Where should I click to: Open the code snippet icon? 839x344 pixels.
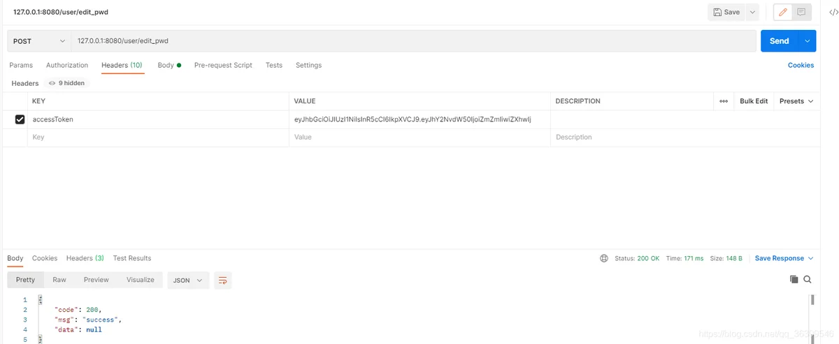(833, 12)
